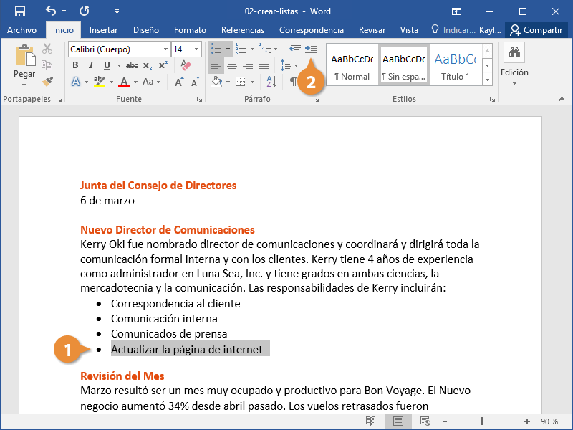Viewport: 573px width, 430px height.
Task: Expand the styles gallery More arrow
Action: [487, 79]
